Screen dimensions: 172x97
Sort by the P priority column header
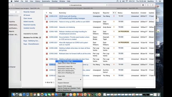click(x=114, y=13)
